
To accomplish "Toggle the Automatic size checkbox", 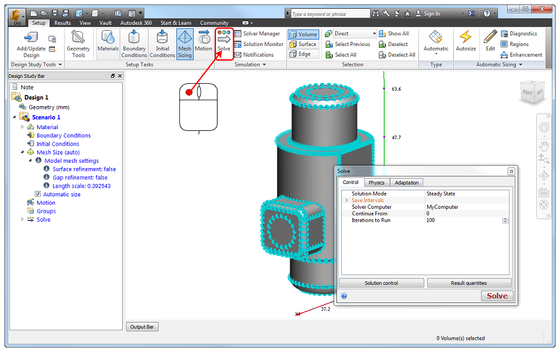I will point(38,194).
